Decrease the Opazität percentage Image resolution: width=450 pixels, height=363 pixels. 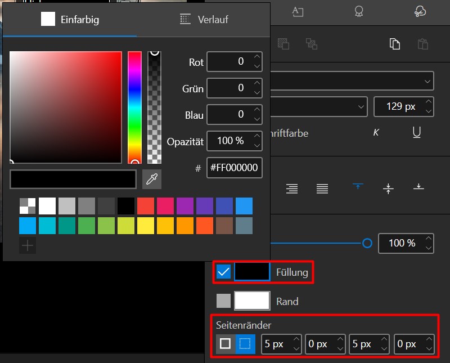coord(257,146)
